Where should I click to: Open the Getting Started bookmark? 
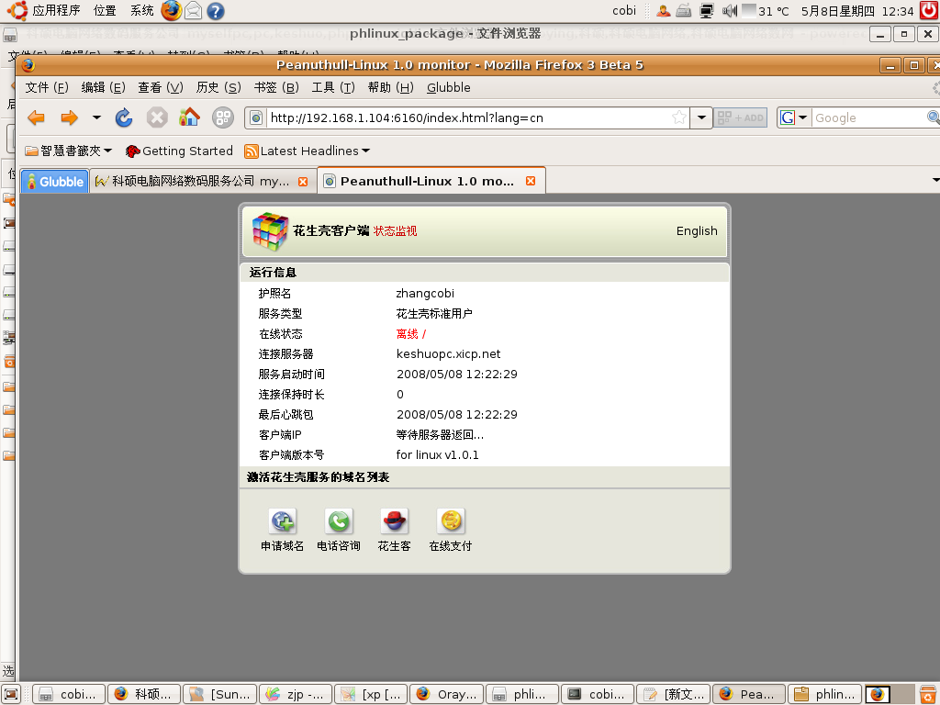click(179, 151)
